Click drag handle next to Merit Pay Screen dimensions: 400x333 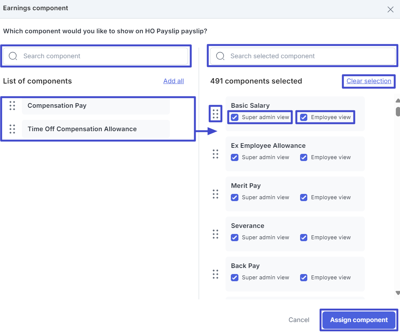point(216,194)
